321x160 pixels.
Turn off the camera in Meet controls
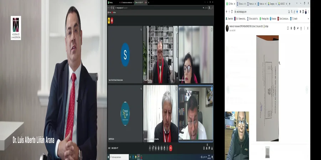point(153,148)
